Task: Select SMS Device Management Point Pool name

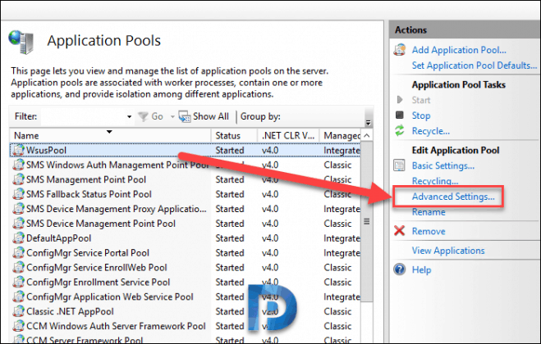Action: (x=101, y=224)
